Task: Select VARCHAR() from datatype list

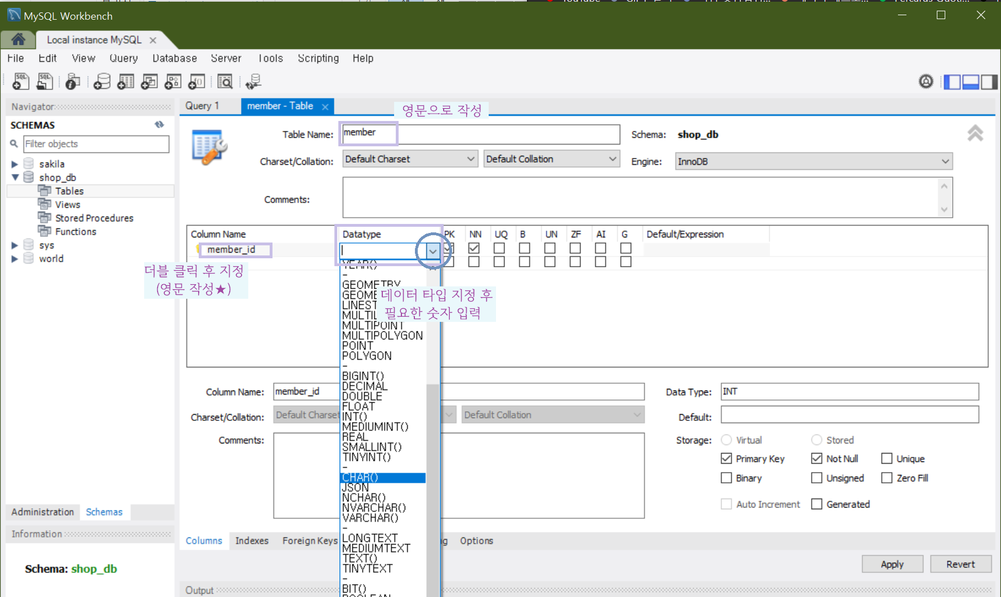Action: click(x=370, y=518)
